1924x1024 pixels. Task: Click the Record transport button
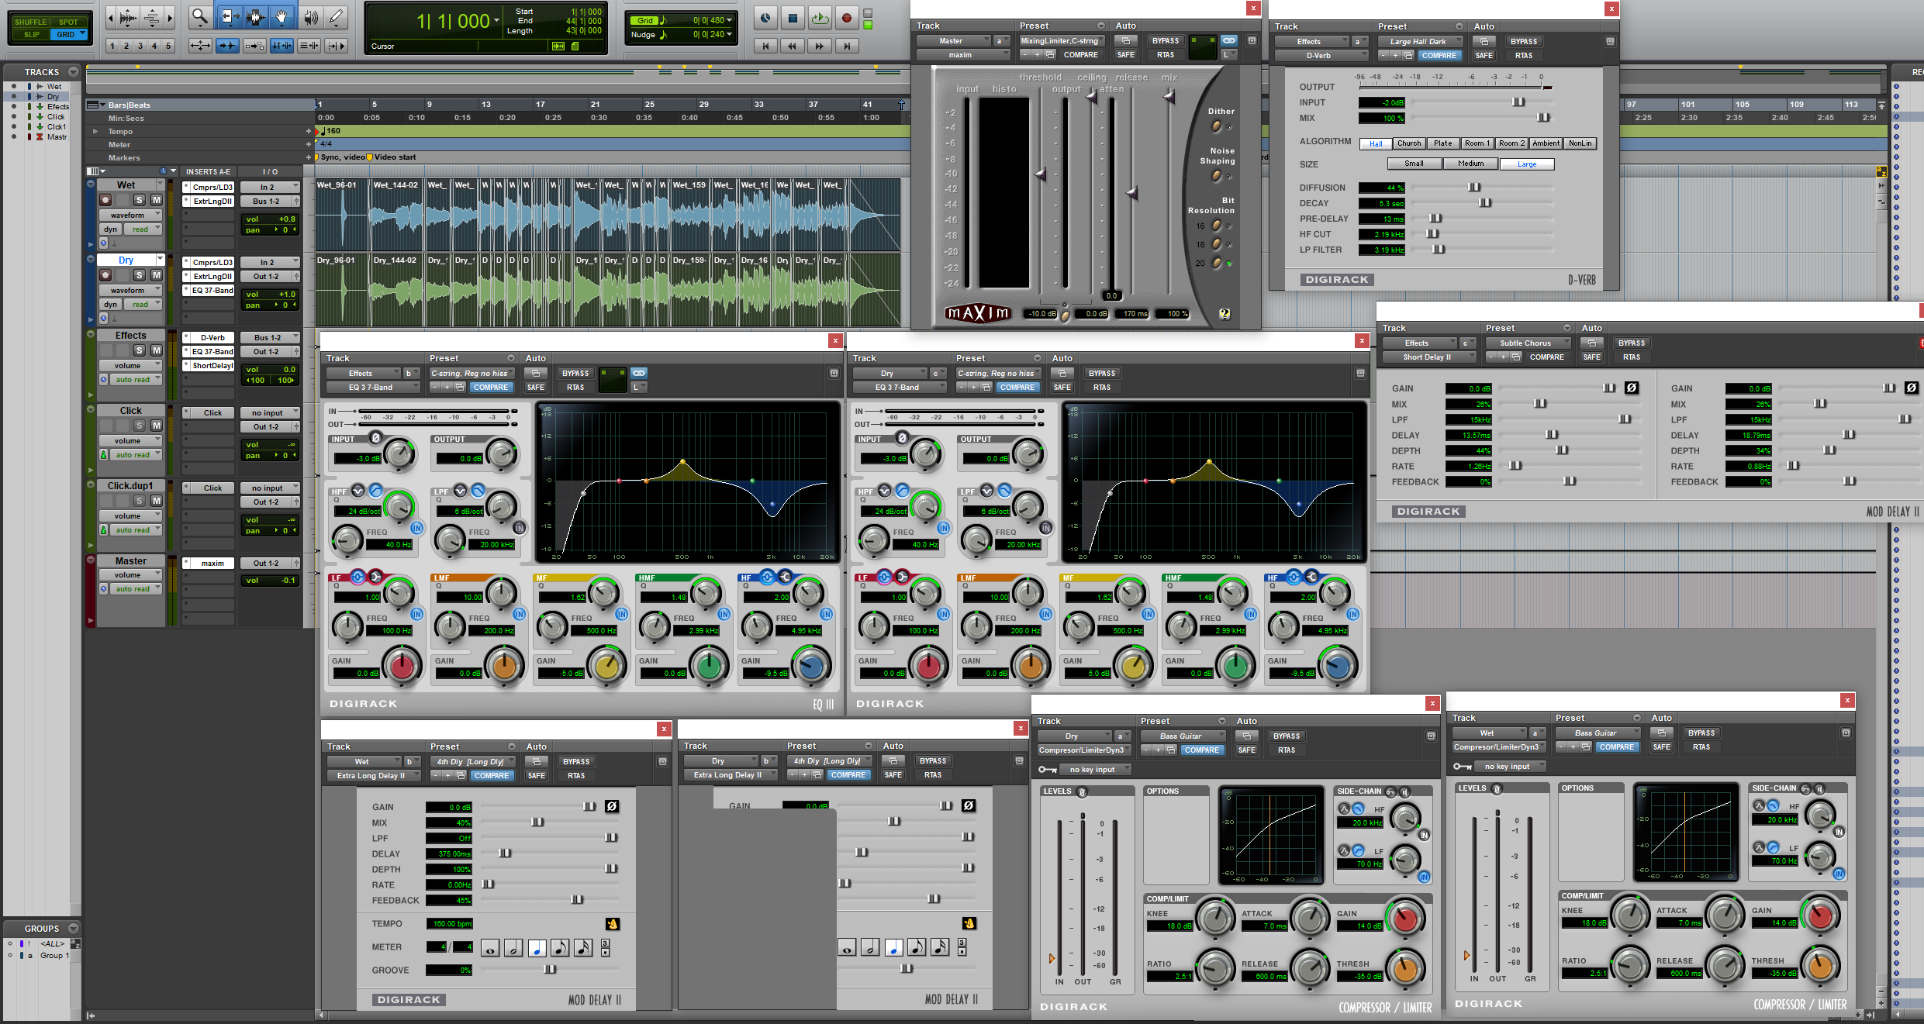coord(847,18)
